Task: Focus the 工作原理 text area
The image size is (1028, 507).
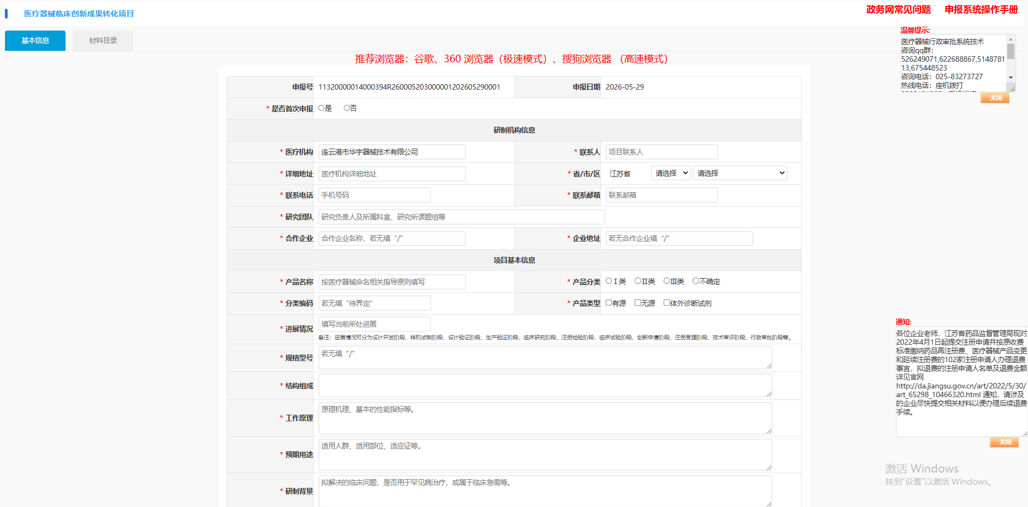Action: point(545,418)
